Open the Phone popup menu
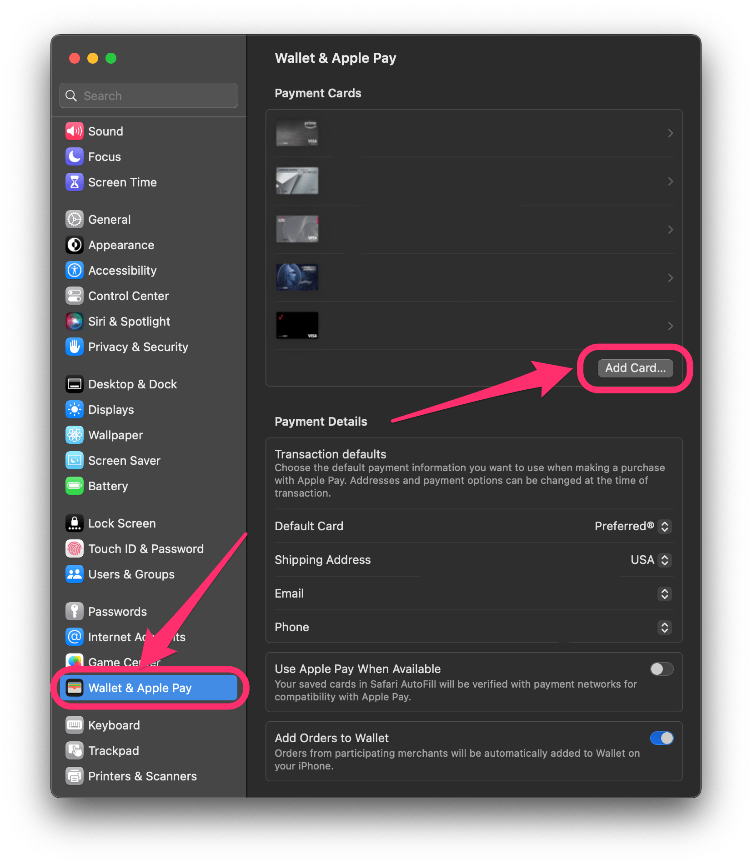The width and height of the screenshot is (752, 865). [665, 627]
